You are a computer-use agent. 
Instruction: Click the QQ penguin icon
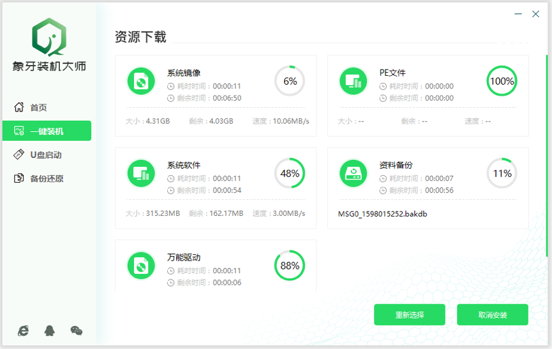click(x=50, y=330)
